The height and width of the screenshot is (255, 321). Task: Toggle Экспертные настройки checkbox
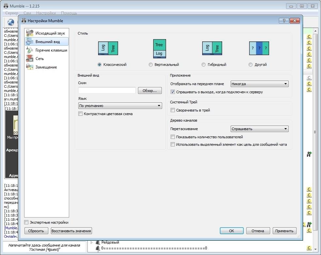point(26,222)
